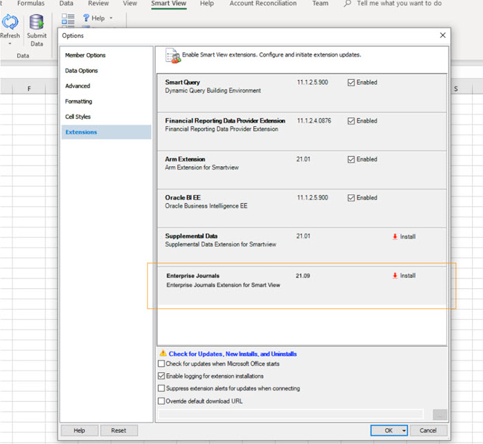
Task: Open the Help question mark icon
Action: click(86, 18)
